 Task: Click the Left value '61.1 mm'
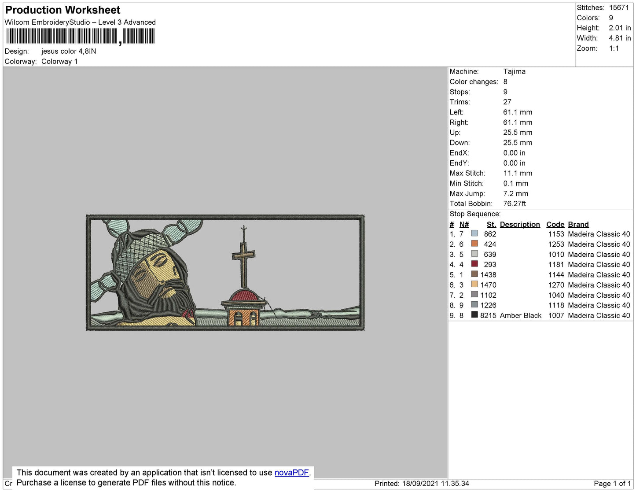point(518,112)
